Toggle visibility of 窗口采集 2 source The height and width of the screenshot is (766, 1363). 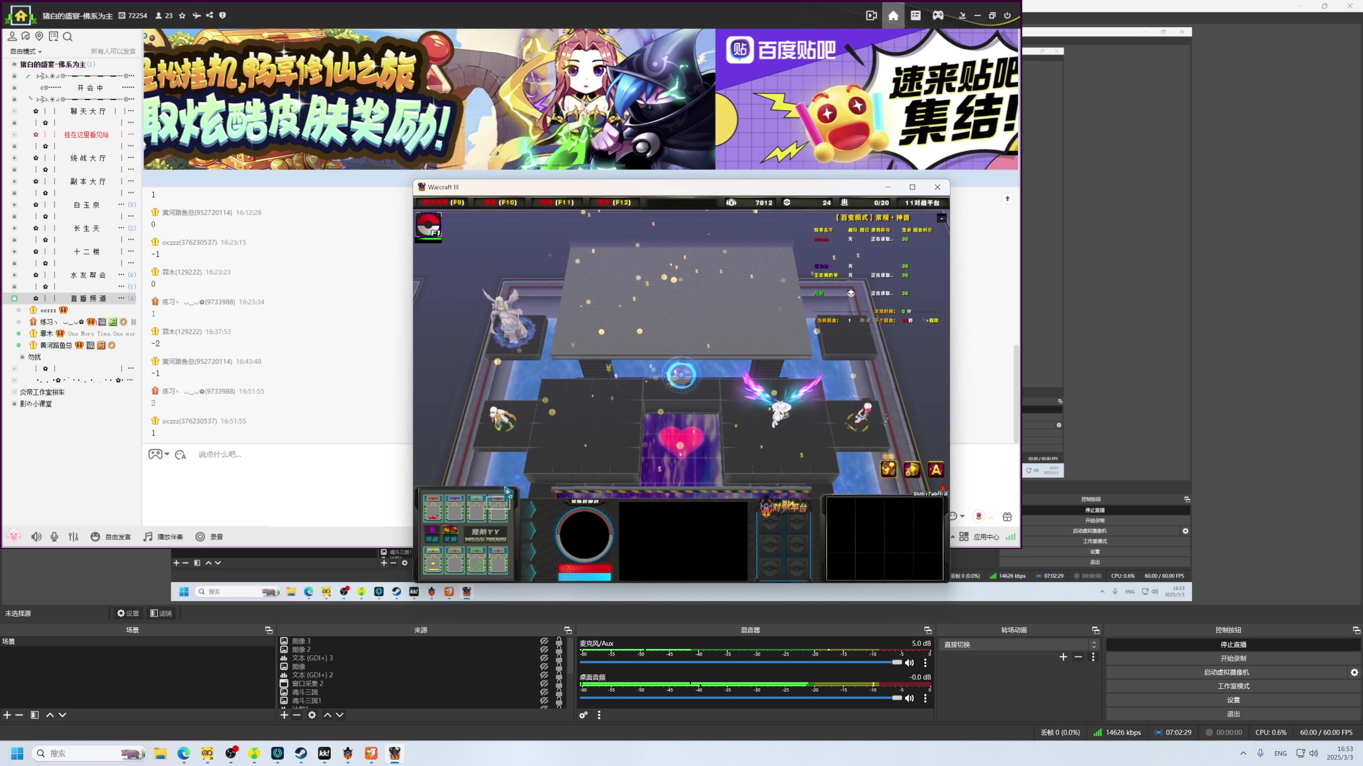click(544, 684)
